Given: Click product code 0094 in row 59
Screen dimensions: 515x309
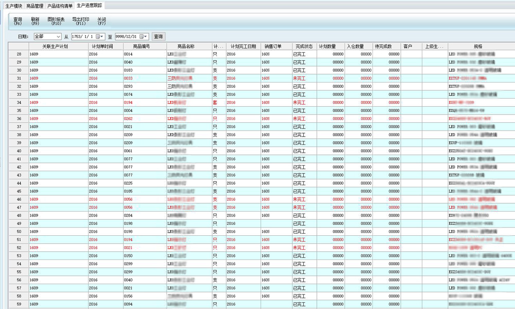Looking at the screenshot, I should [x=128, y=304].
